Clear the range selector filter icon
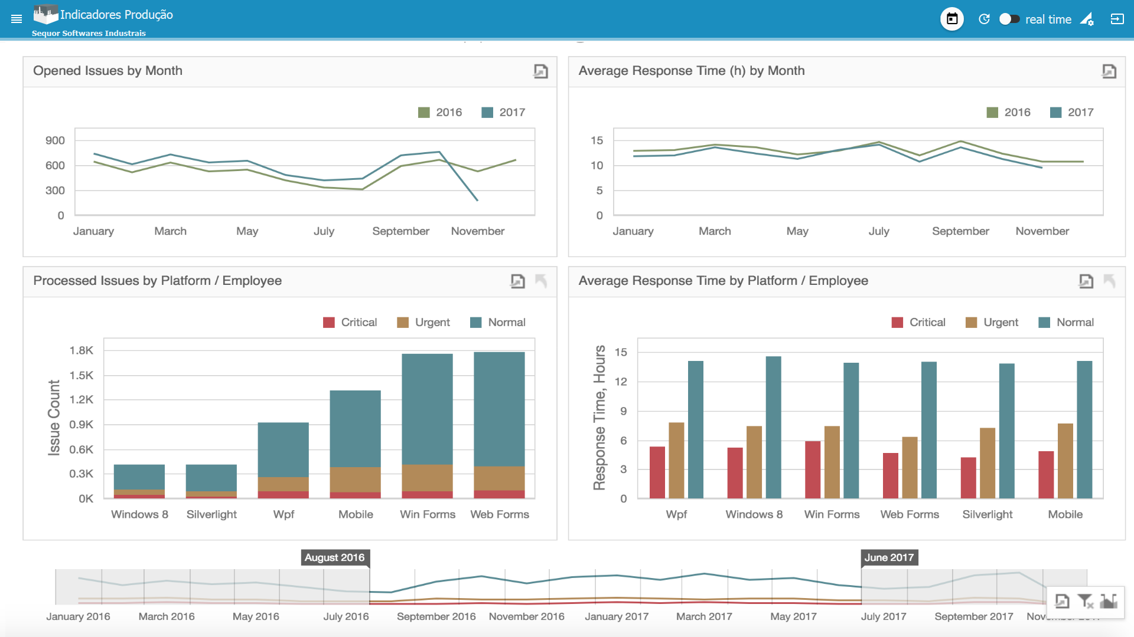 1086,601
